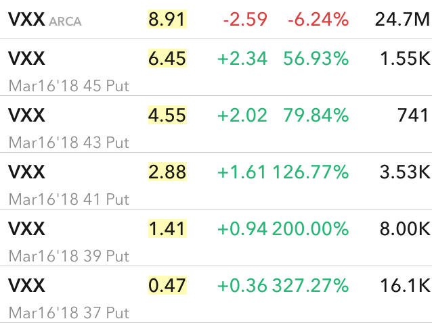Select the highlighted 8.91 last price
This screenshot has width=432, height=323.
pos(167,19)
